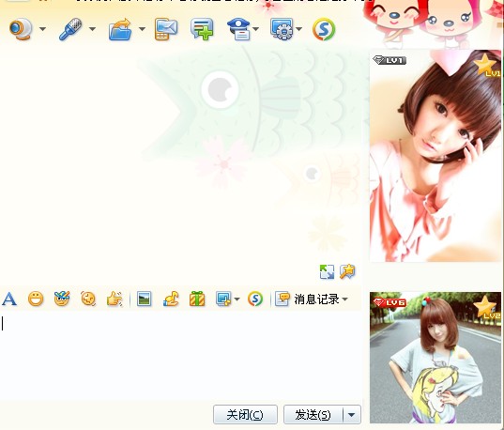Send a file with folder icon
504x430 pixels.
click(120, 29)
